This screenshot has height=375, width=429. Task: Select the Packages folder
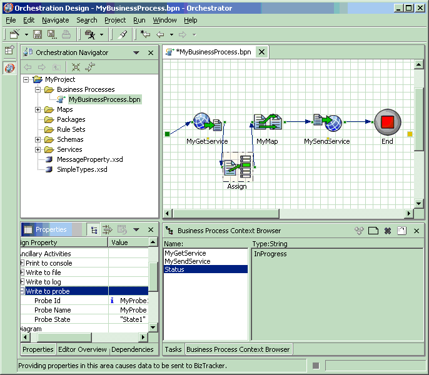pyautogui.click(x=71, y=119)
